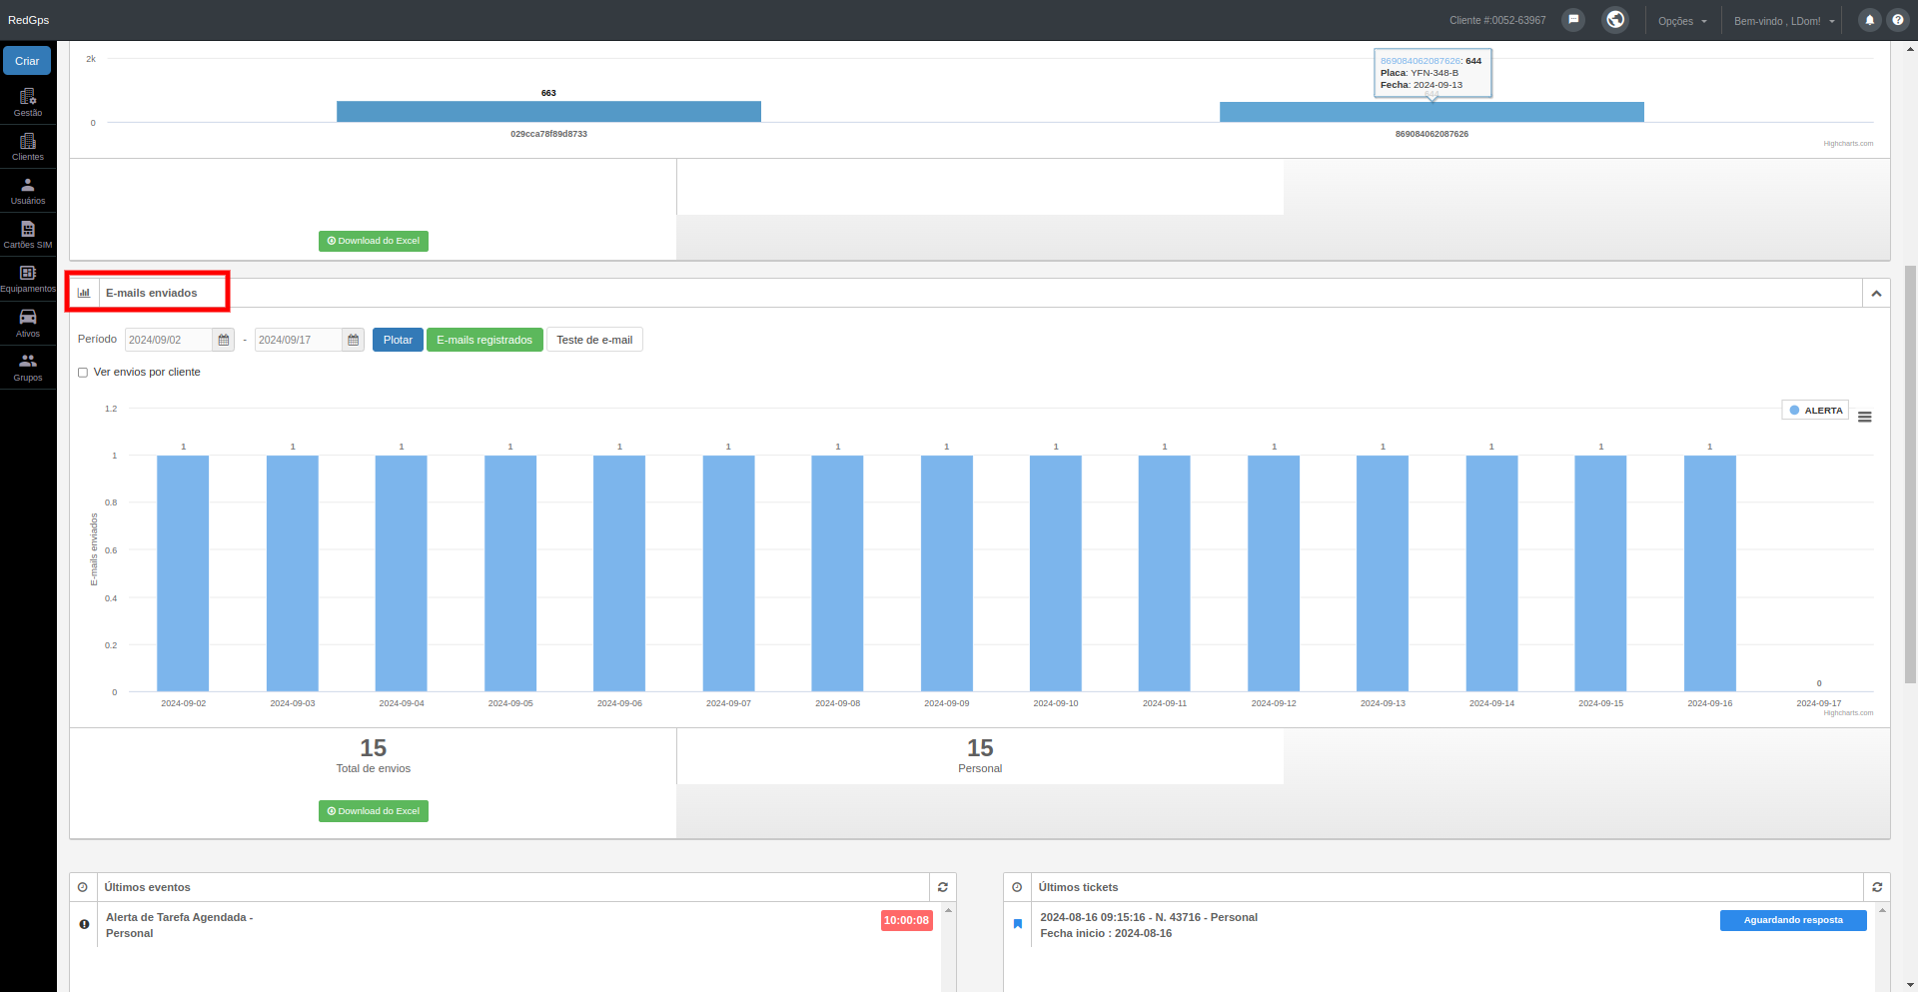The image size is (1918, 992).
Task: Click the Aguardando resposta ticket status button
Action: (1793, 920)
